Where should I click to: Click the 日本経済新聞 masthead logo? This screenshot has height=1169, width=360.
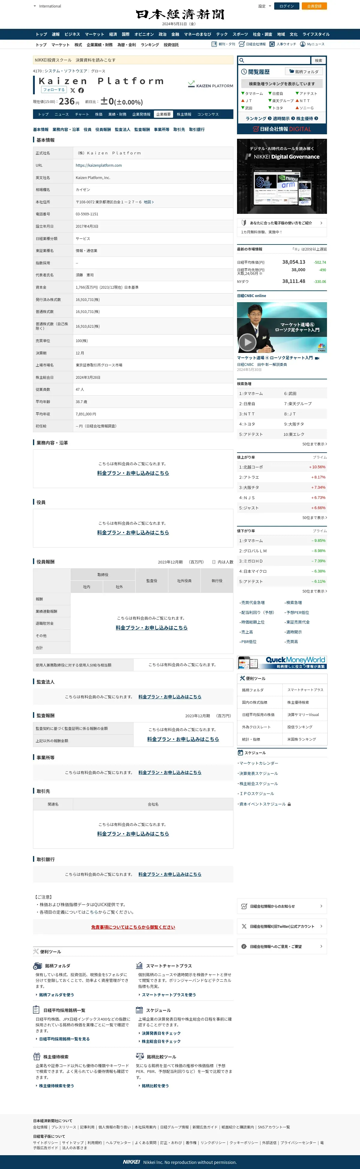click(180, 14)
